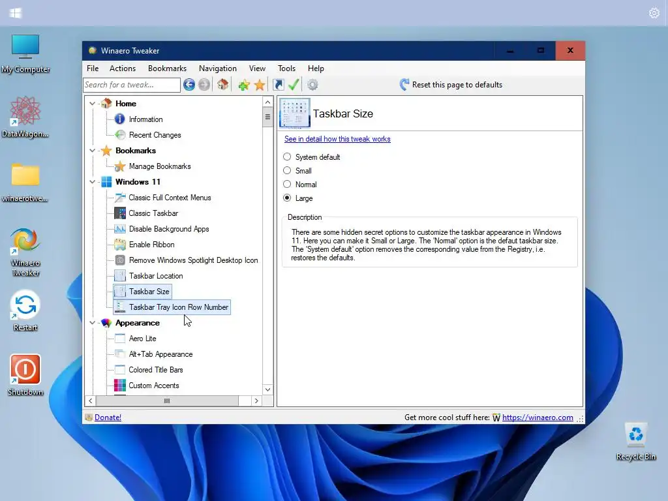
Task: Click the Information tree icon
Action: tap(120, 119)
